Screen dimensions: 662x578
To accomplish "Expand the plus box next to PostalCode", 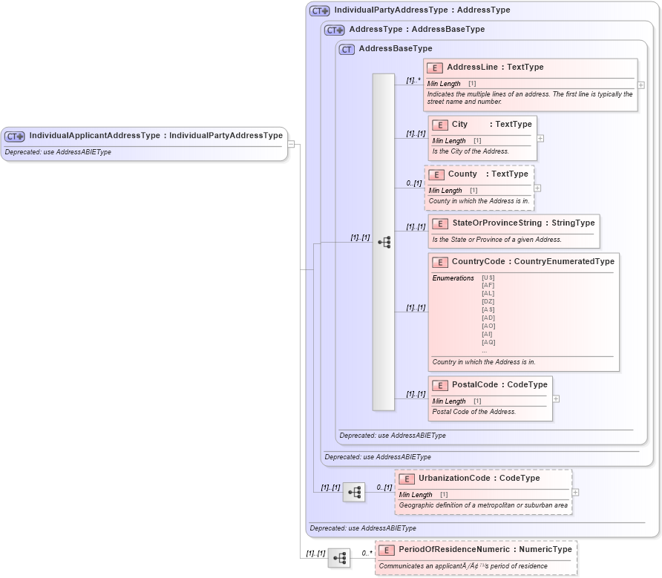I will pos(557,399).
